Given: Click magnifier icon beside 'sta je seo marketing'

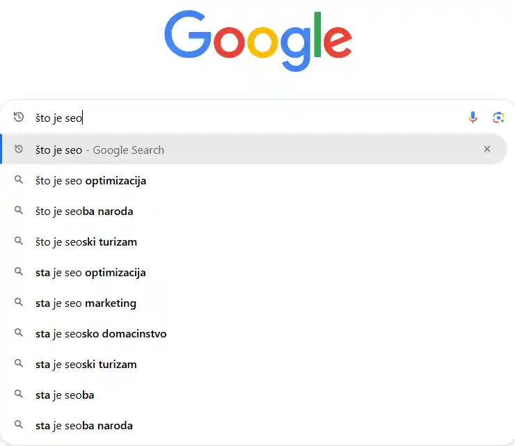Looking at the screenshot, I should point(19,303).
